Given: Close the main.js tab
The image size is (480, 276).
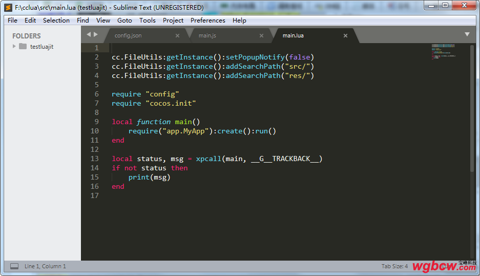Looking at the screenshot, I should point(261,35).
